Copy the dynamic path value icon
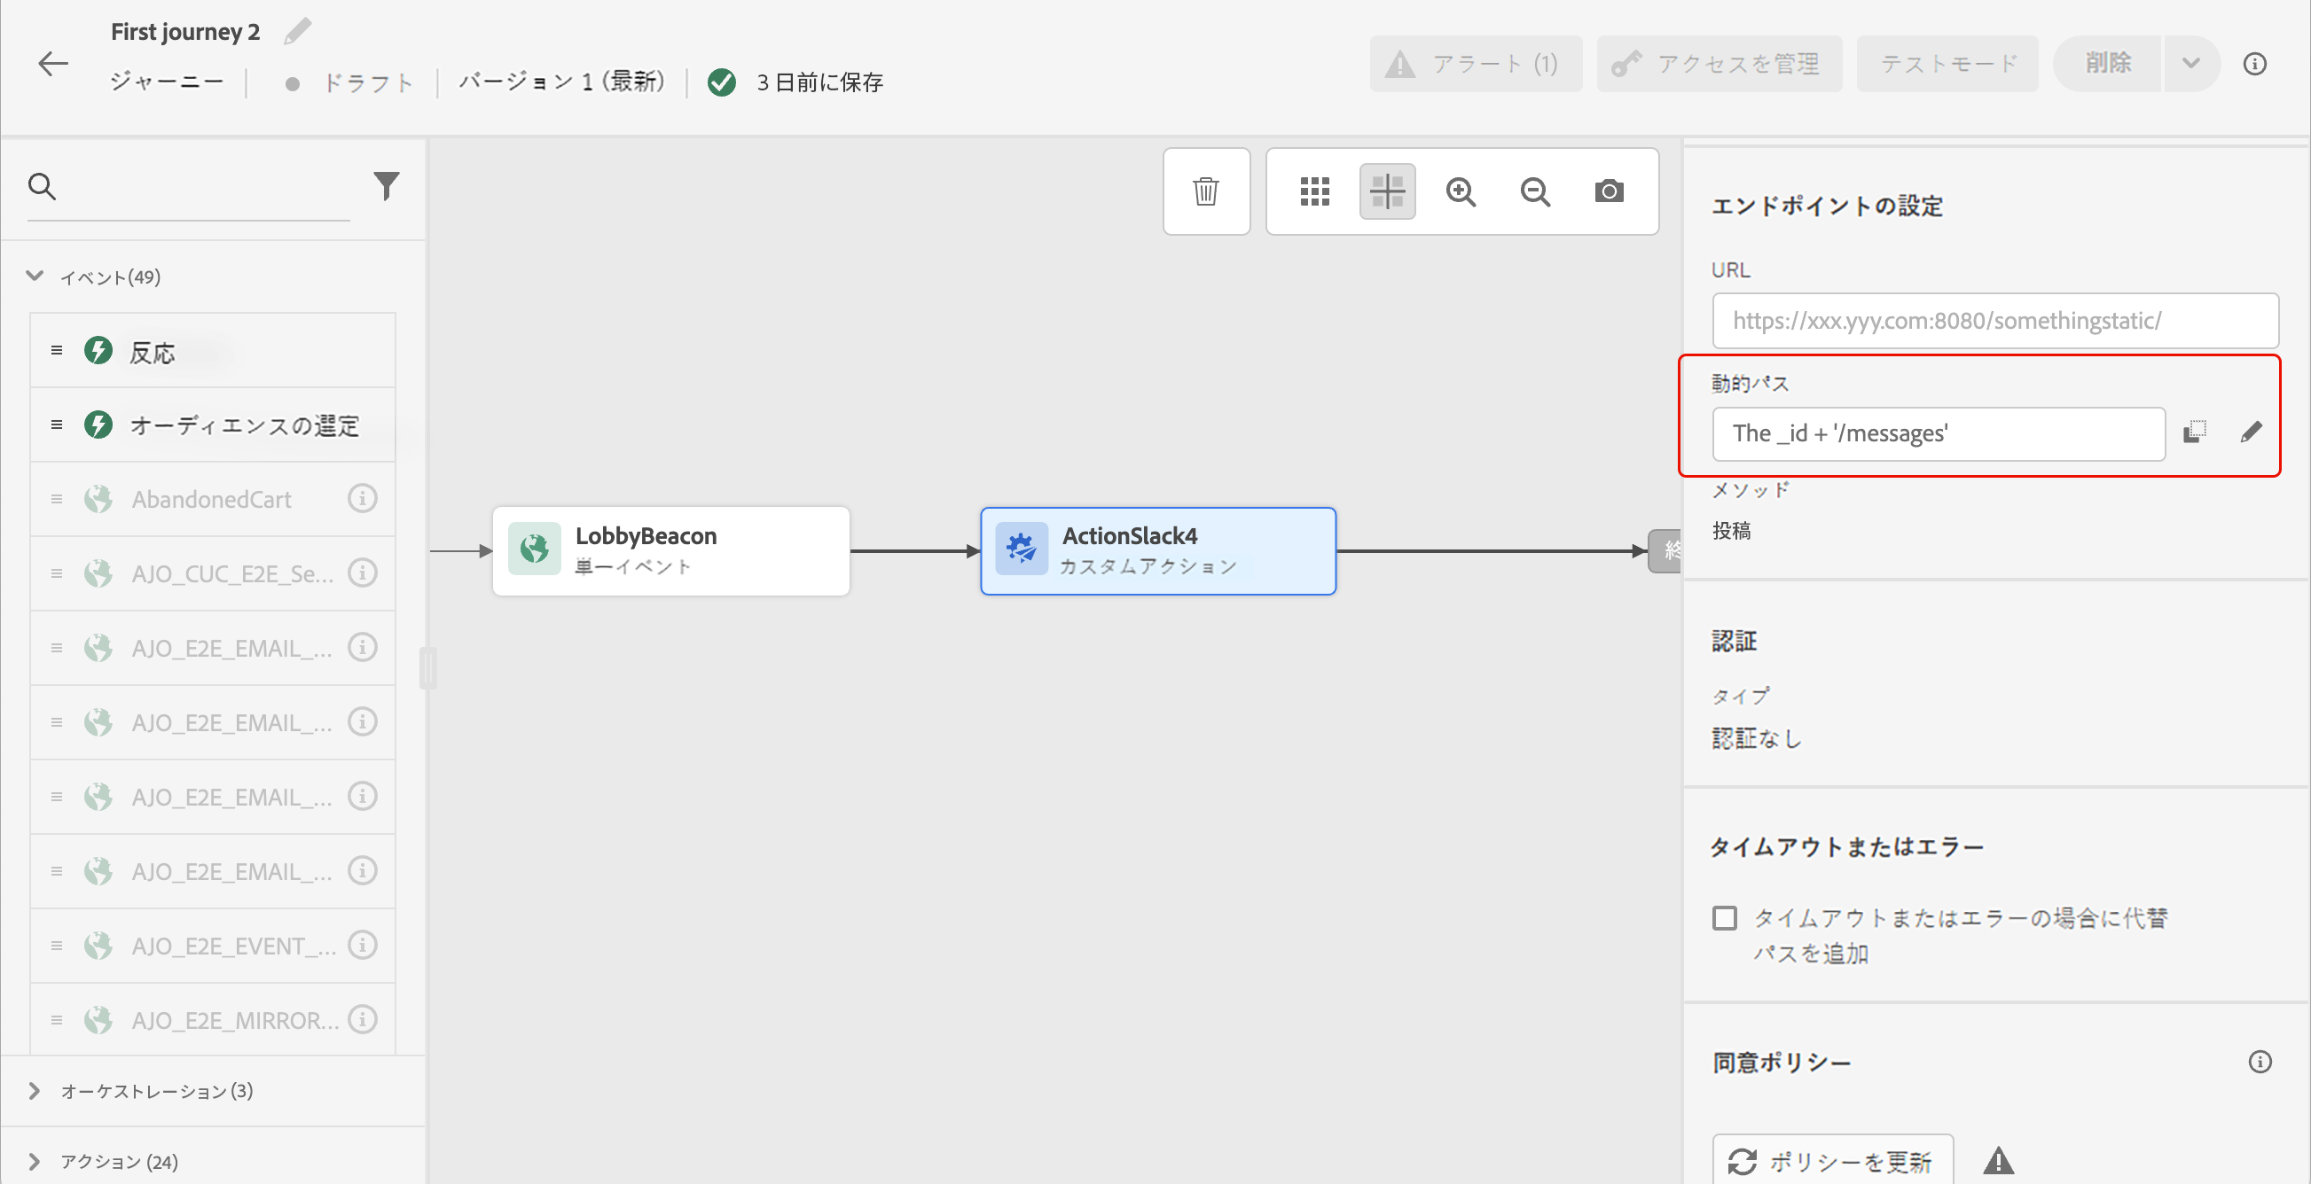The image size is (2311, 1184). pyautogui.click(x=2194, y=432)
